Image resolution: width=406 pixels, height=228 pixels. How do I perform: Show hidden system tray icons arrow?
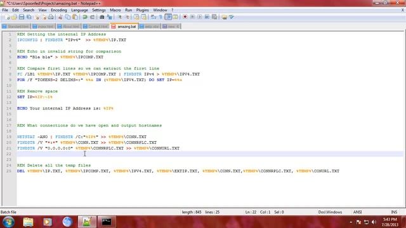(x=351, y=222)
